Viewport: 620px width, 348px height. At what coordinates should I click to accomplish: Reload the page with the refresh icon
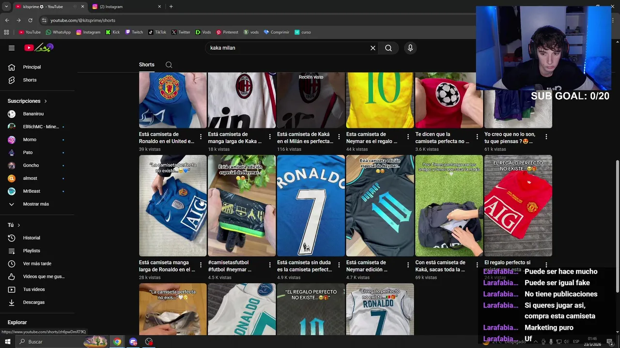click(x=30, y=20)
